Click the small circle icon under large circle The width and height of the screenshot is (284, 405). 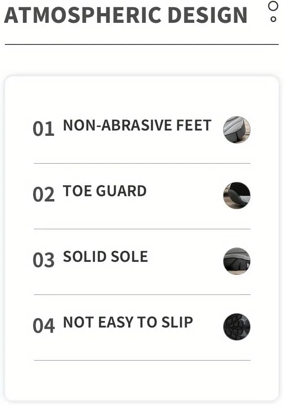click(273, 19)
